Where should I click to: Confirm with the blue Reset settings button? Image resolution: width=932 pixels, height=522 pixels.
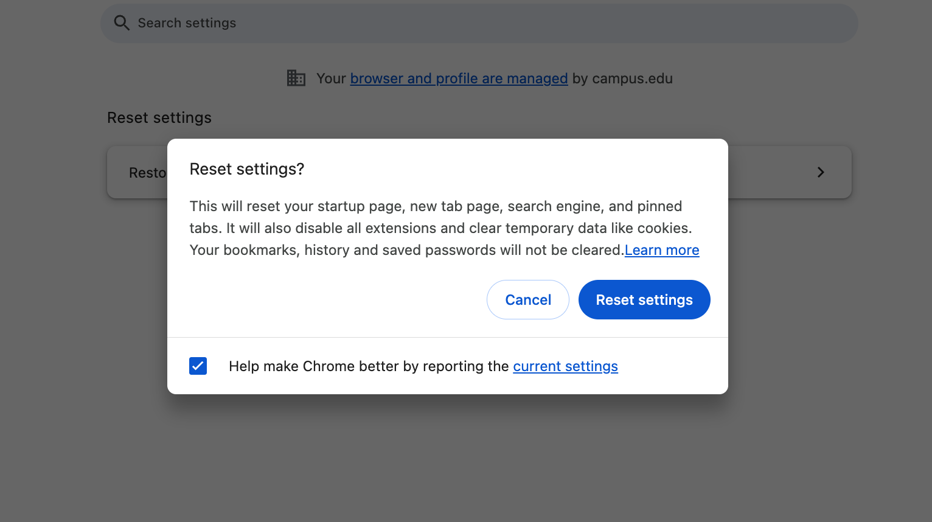[x=644, y=300]
